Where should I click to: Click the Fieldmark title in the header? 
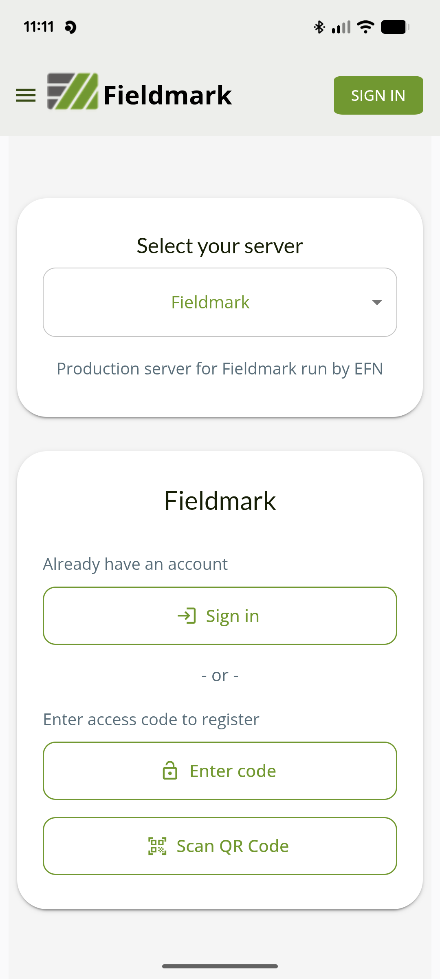[x=167, y=95]
